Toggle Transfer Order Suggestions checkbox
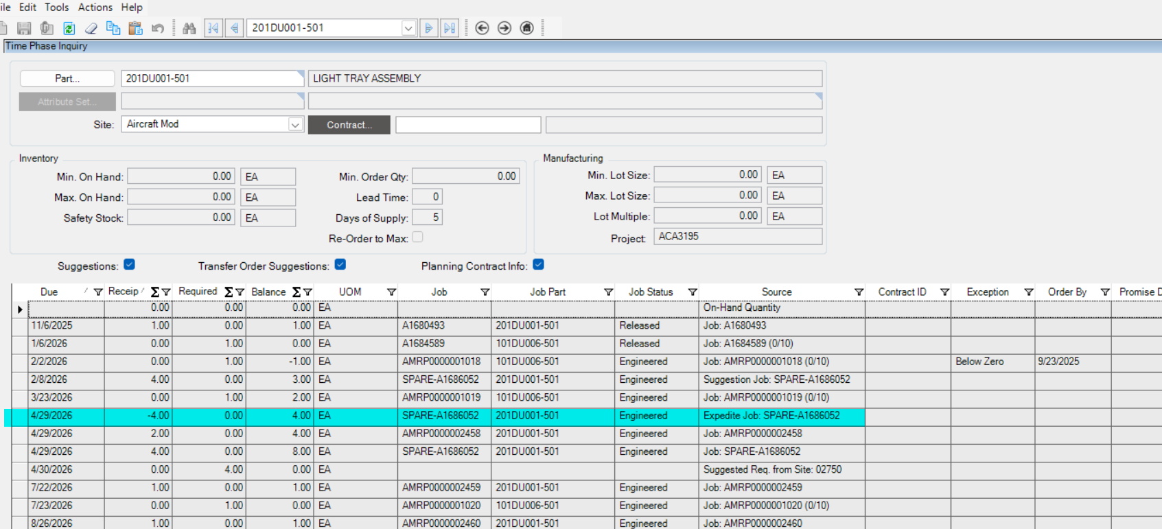The image size is (1162, 529). tap(340, 265)
